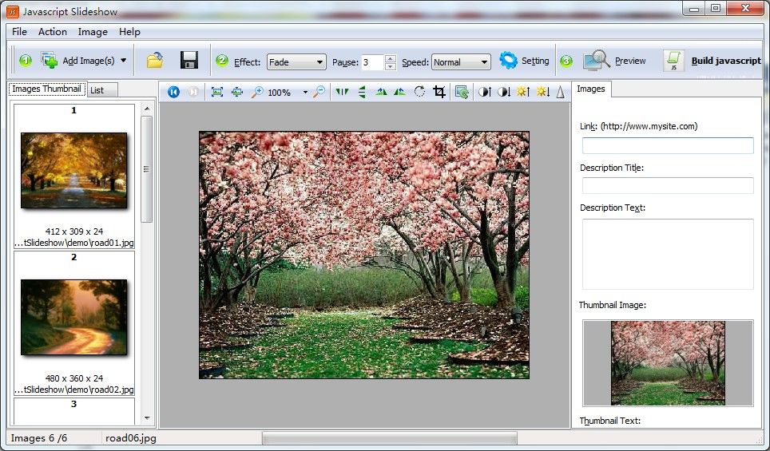
Task: Switch to the List tab
Action: click(x=97, y=90)
